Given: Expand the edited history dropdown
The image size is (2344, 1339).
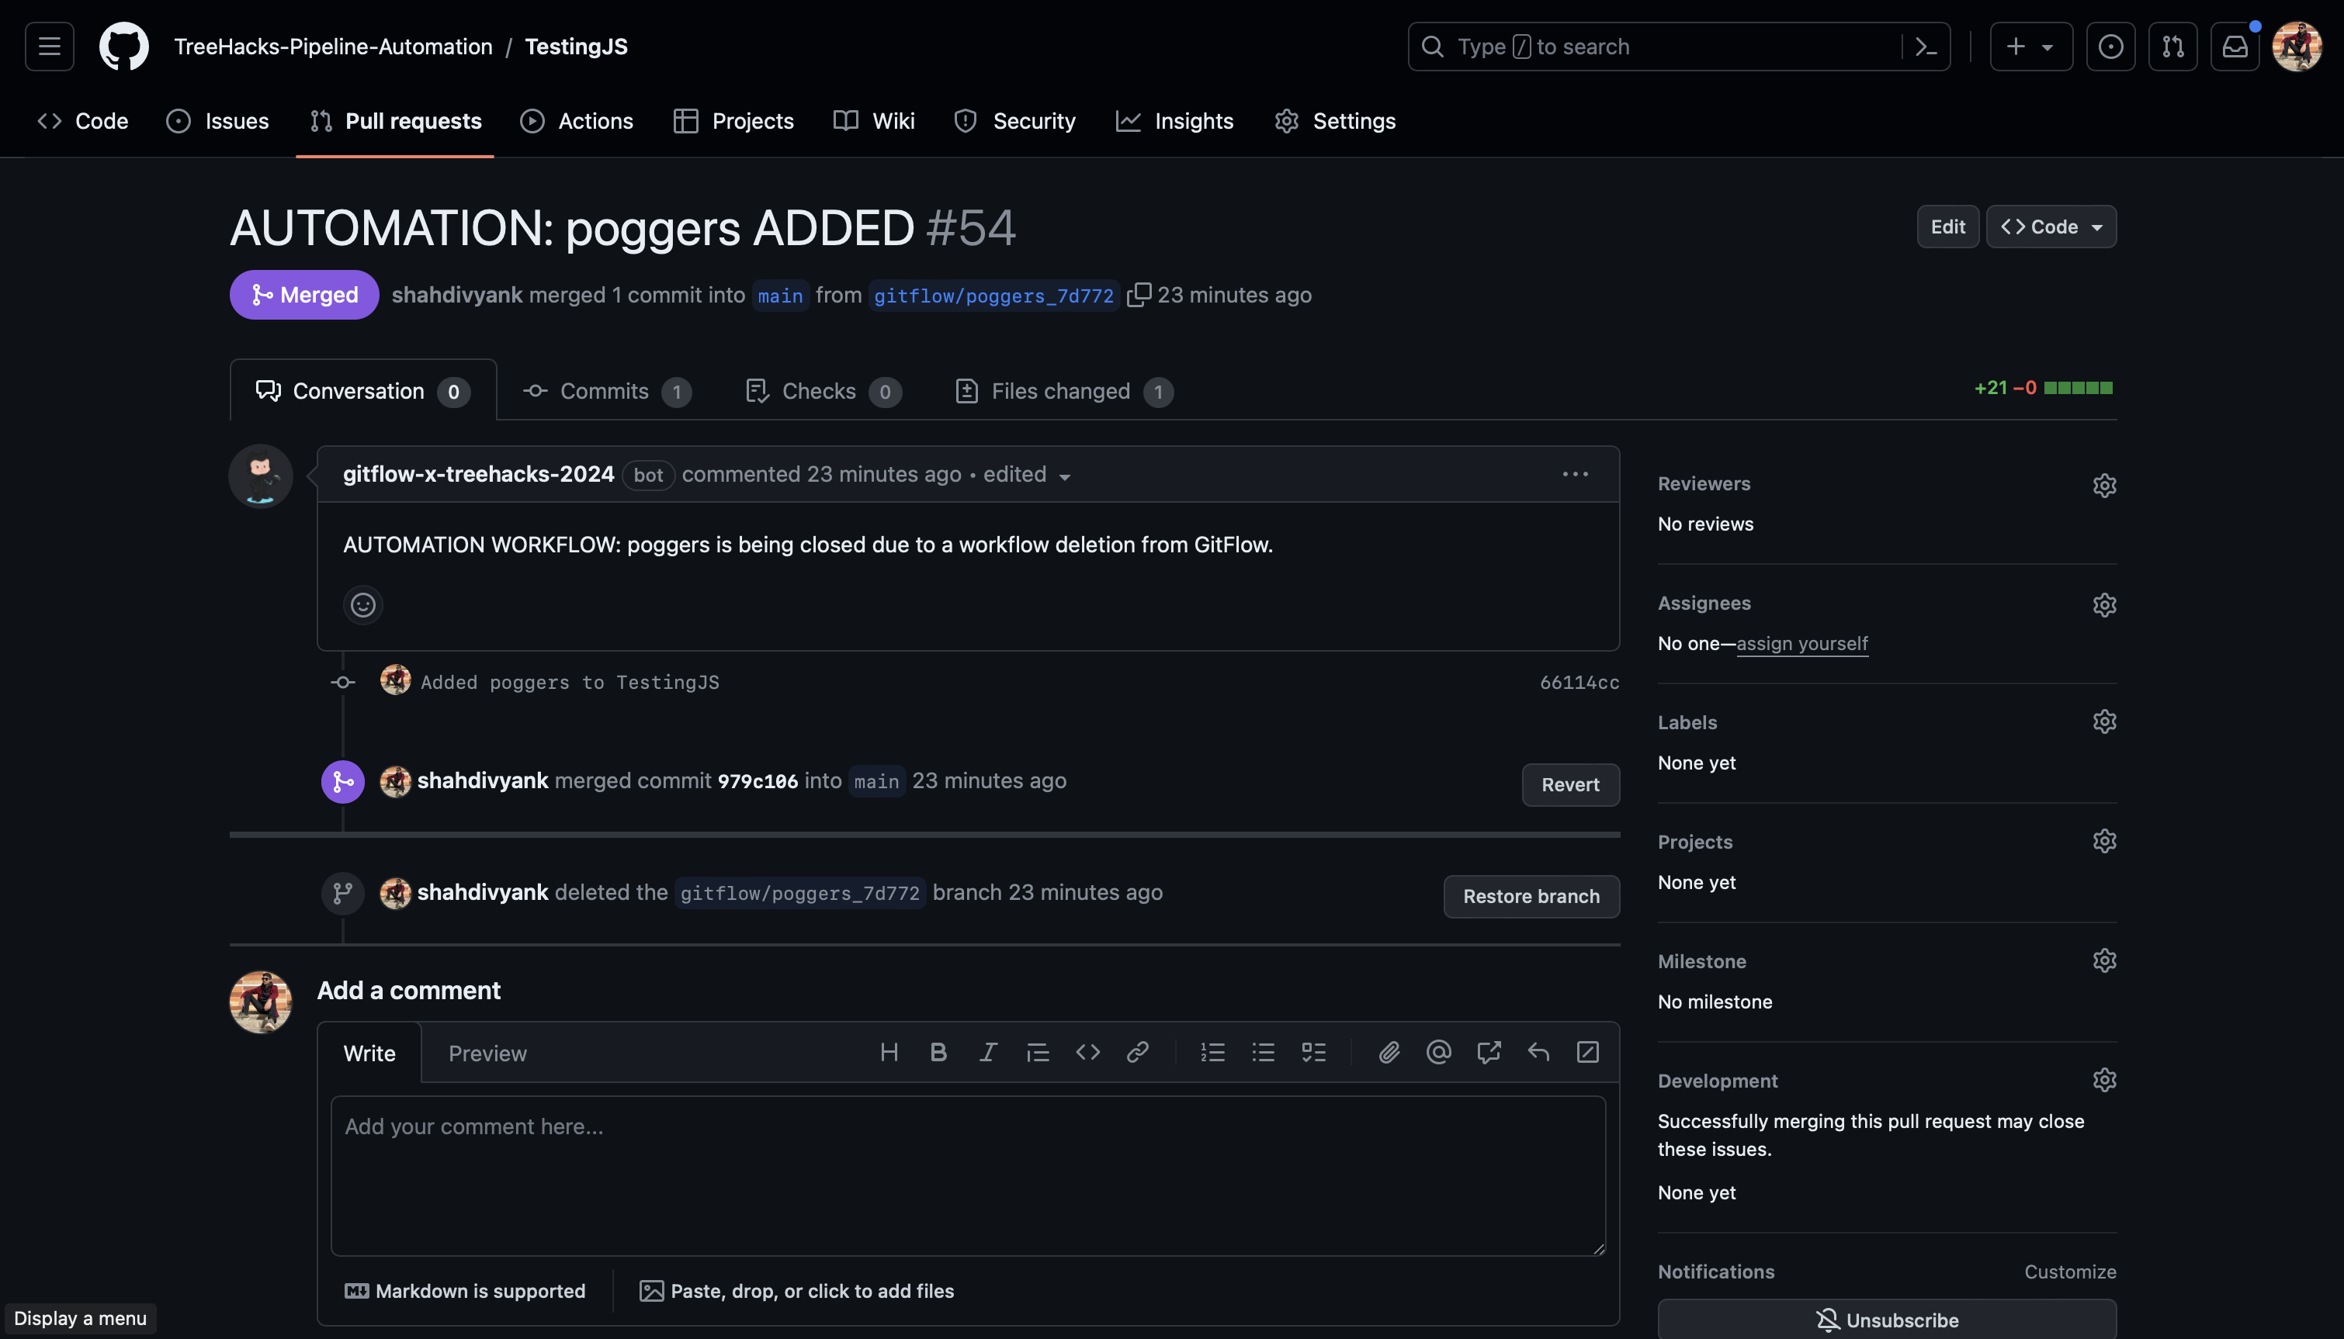Looking at the screenshot, I should 1064,476.
